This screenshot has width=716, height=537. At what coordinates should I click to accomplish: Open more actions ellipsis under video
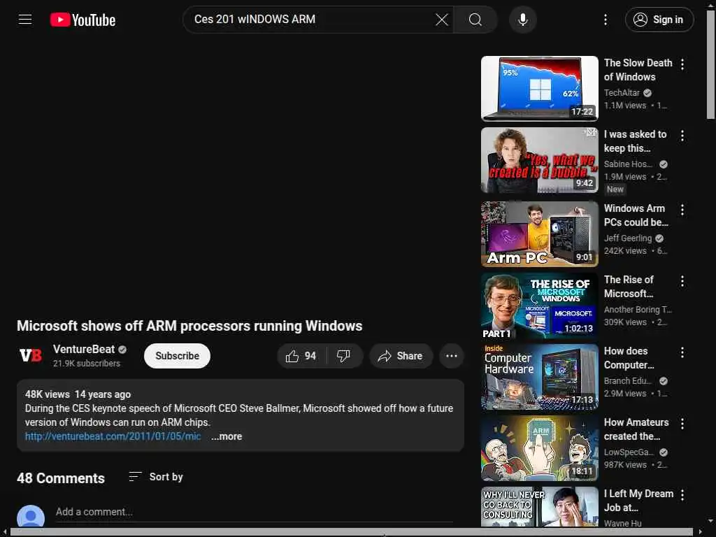tap(452, 356)
